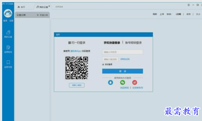Switch to the 打开文件 tab

click(59, 7)
